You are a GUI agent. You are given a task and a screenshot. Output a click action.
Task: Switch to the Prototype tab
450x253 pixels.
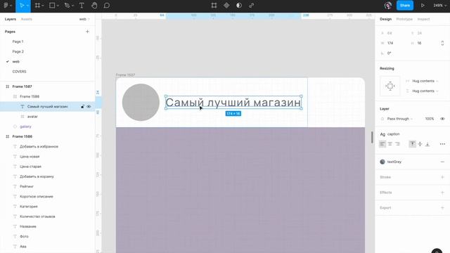(404, 19)
